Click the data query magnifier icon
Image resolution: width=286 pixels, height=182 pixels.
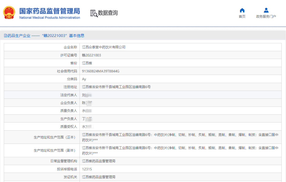[94, 13]
